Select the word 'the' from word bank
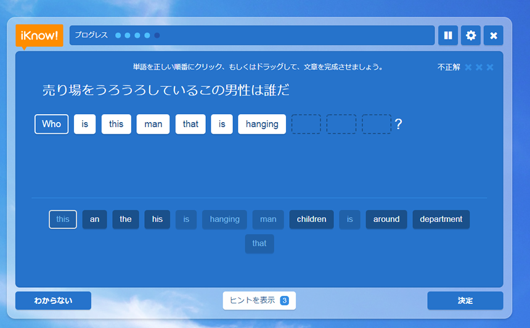This screenshot has height=328, width=530. coord(126,219)
